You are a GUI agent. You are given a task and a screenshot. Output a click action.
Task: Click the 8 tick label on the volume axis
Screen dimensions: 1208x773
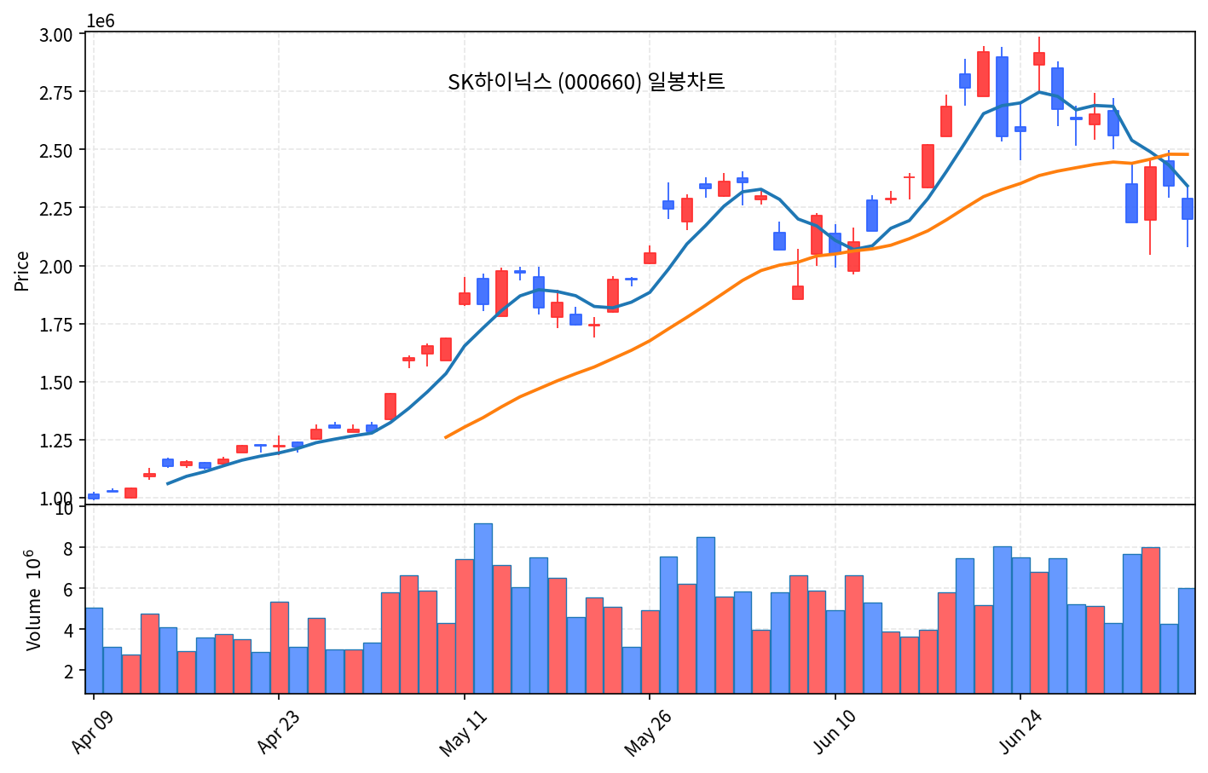[69, 548]
